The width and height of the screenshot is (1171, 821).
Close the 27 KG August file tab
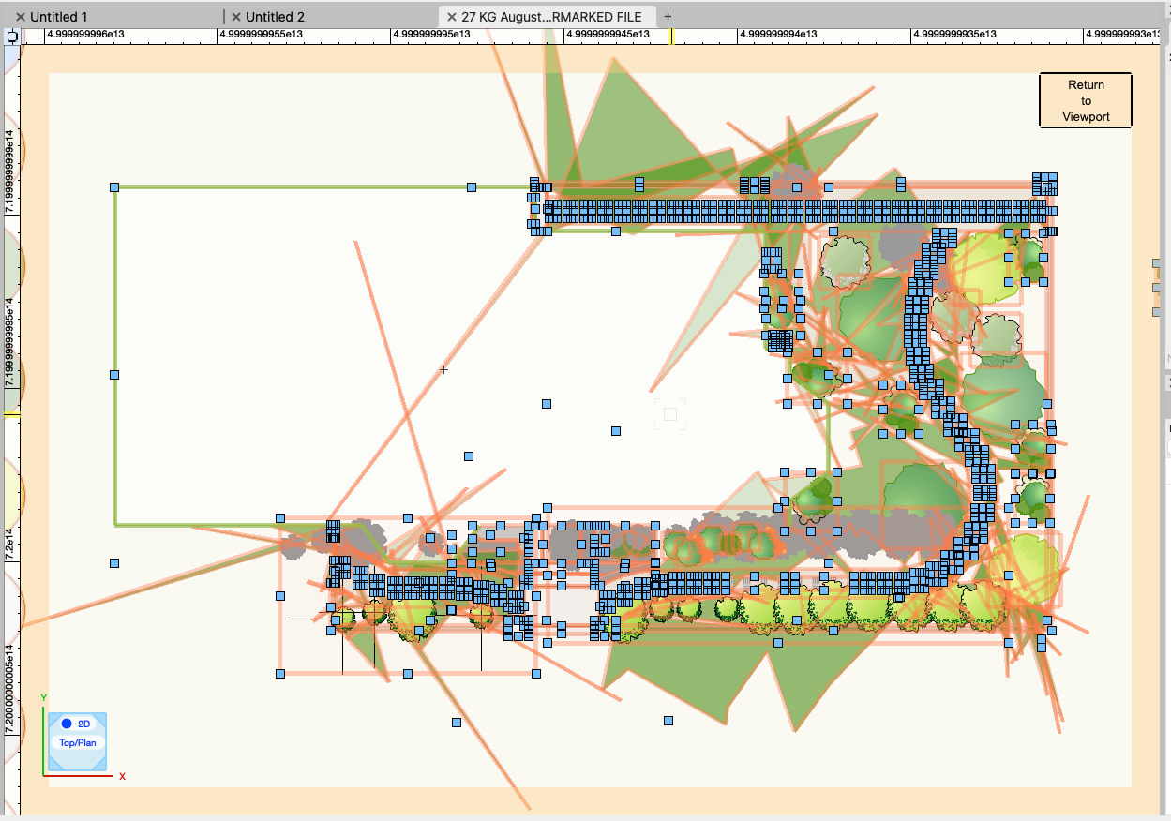click(x=452, y=17)
